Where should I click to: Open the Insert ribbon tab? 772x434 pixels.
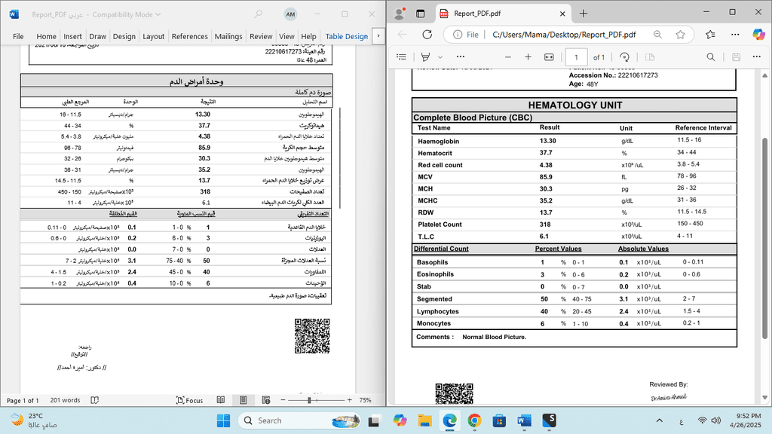[x=72, y=36]
